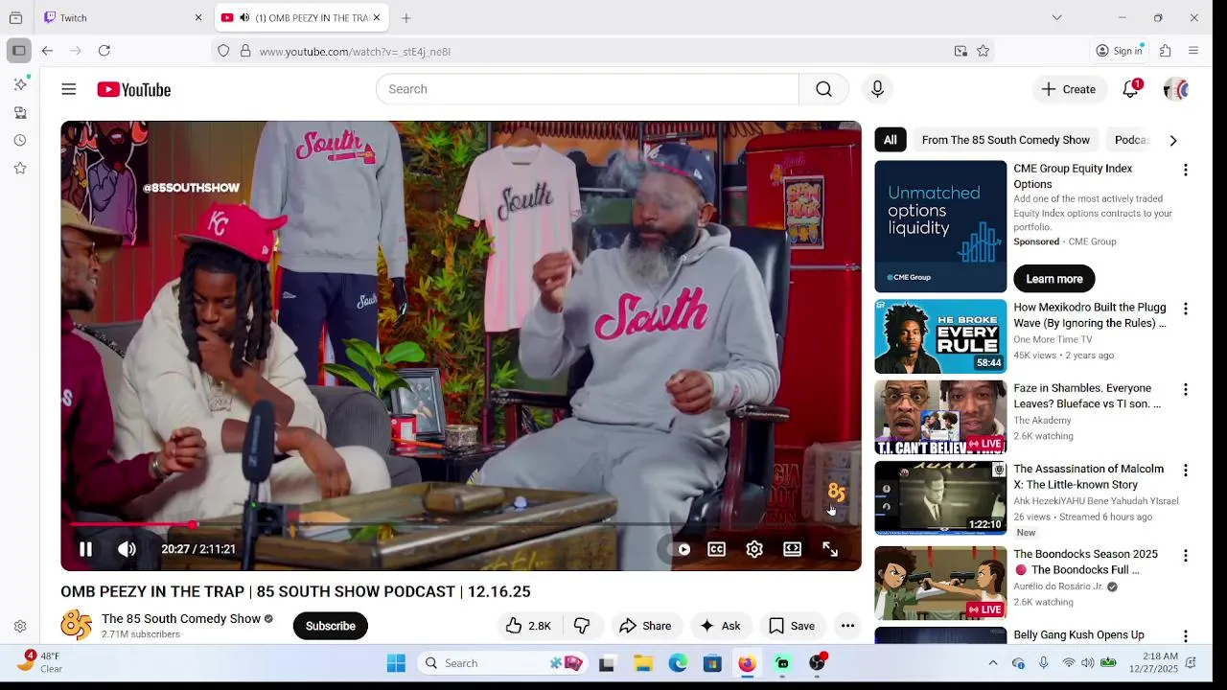Viewport: 1227px width, 690px height.
Task: Click Create button
Action: click(1069, 89)
